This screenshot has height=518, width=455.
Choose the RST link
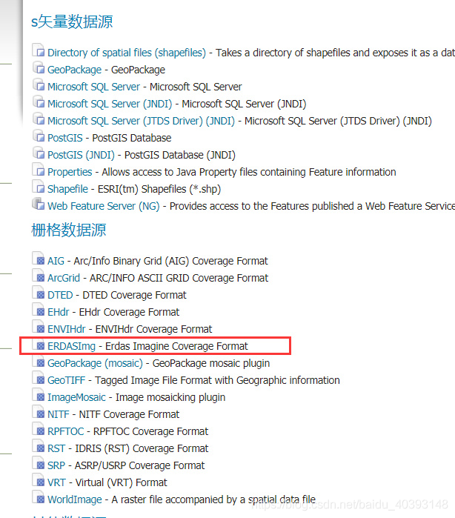(56, 449)
